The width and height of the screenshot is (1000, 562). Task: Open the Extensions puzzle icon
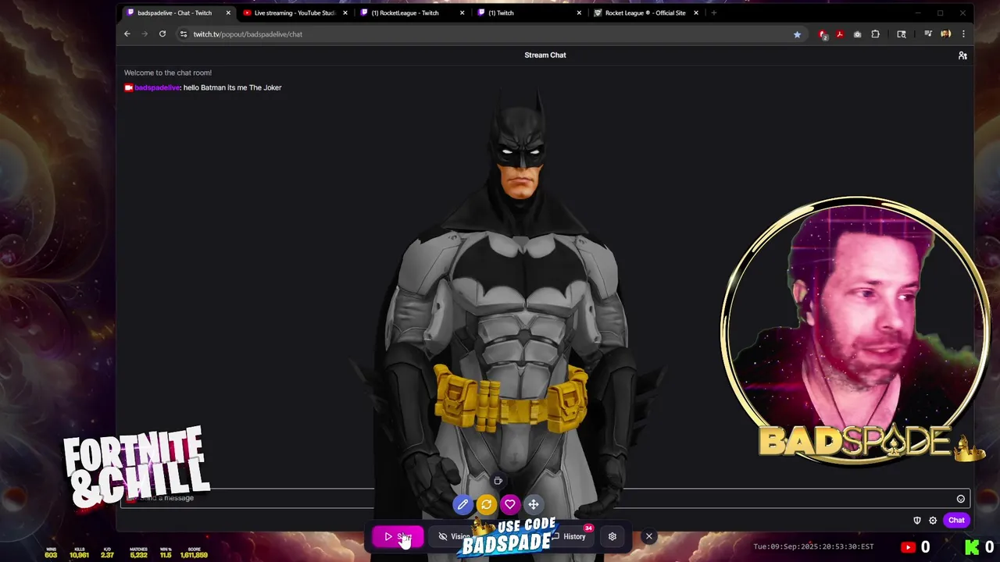pos(875,34)
